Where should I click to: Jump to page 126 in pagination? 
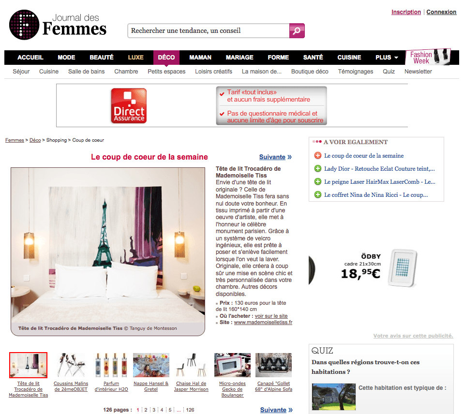click(x=190, y=410)
